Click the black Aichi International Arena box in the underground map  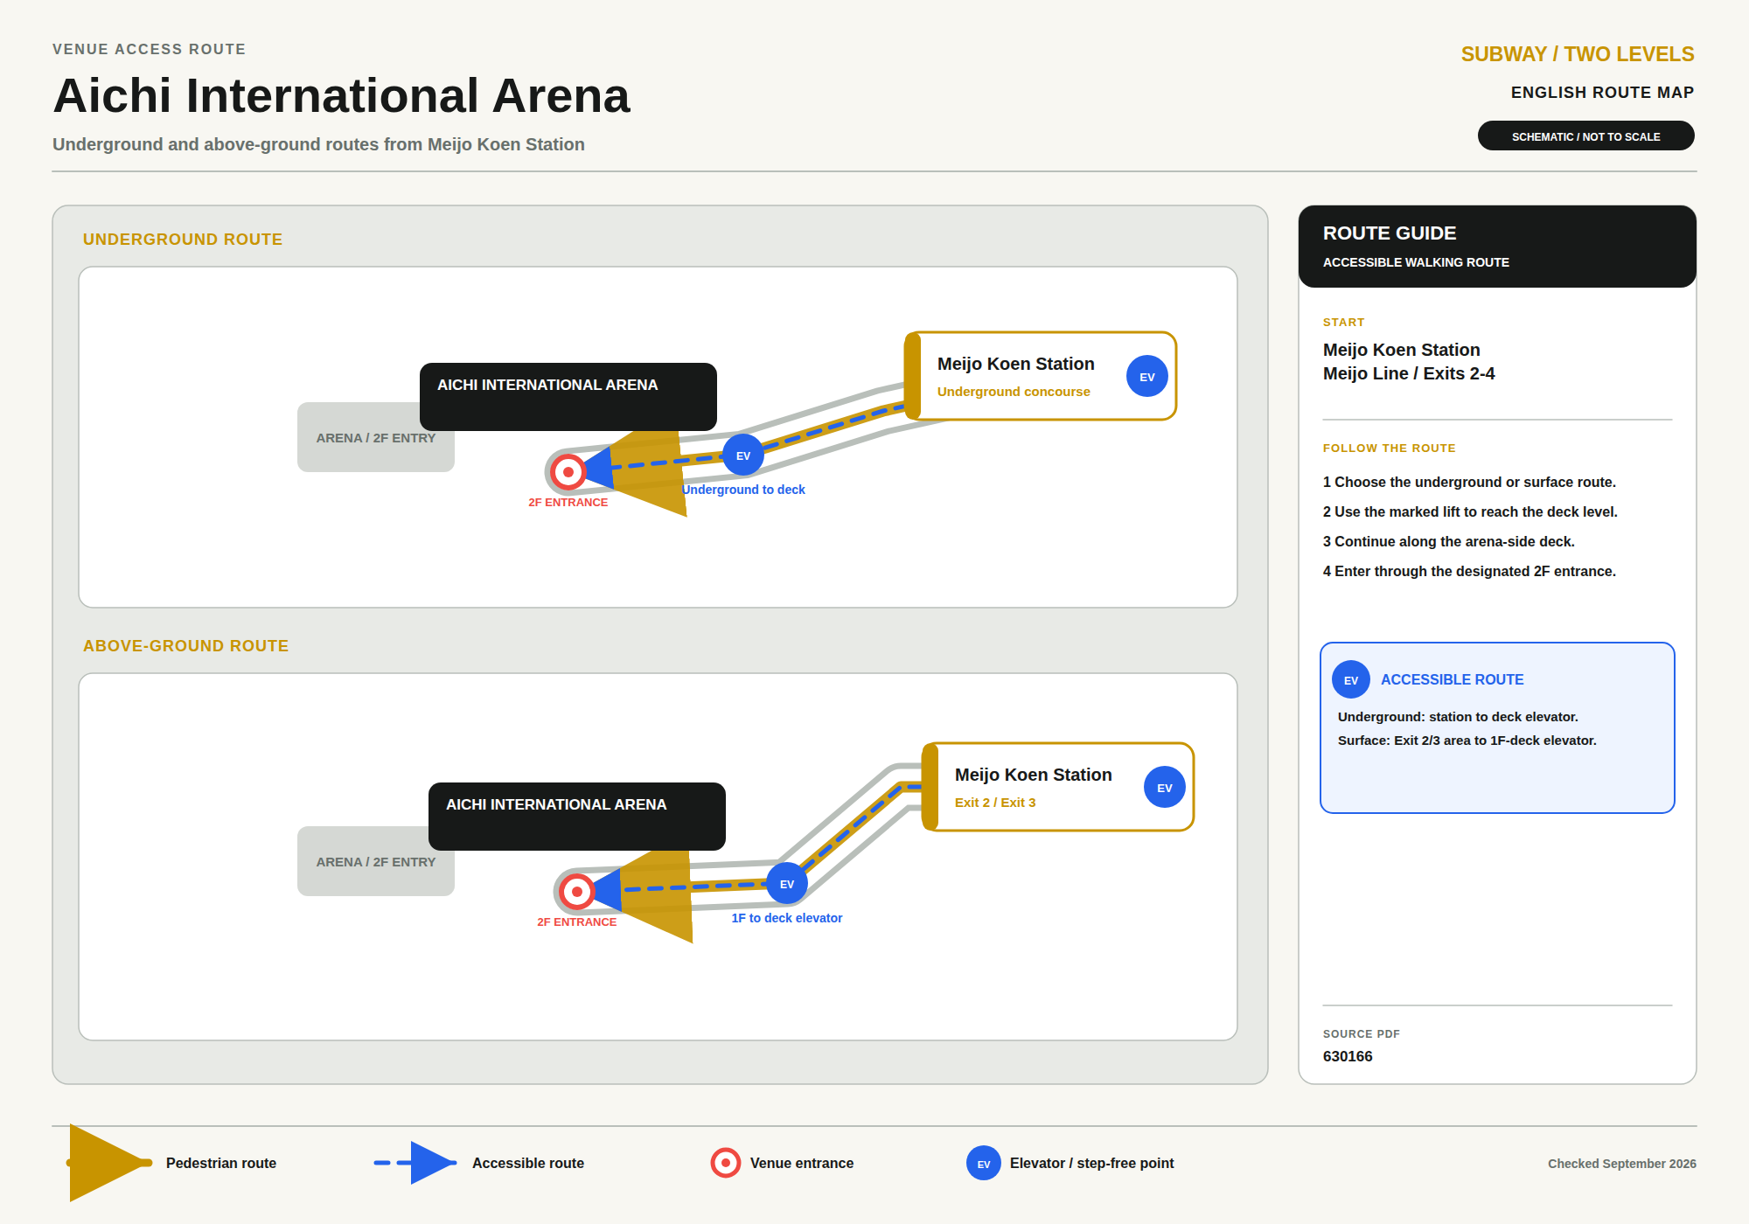coord(568,396)
